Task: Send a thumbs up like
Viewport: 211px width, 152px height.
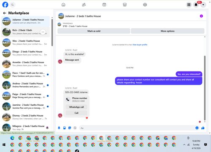Action: [x=203, y=128]
